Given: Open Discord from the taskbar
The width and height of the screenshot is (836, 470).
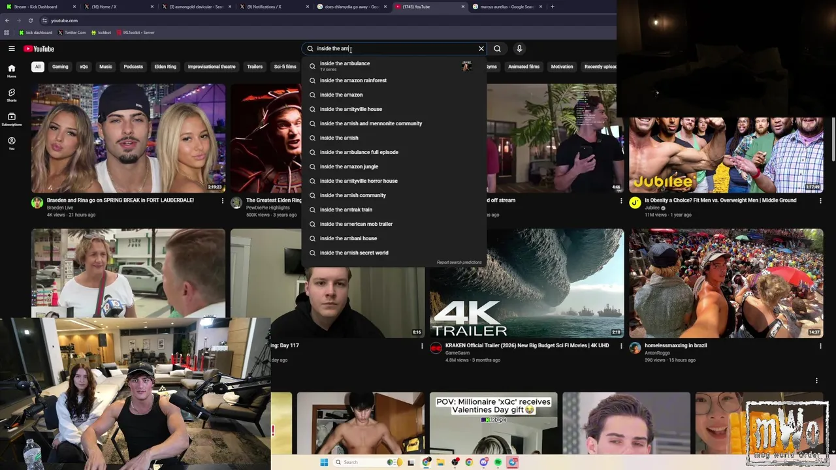Looking at the screenshot, I should [x=484, y=462].
